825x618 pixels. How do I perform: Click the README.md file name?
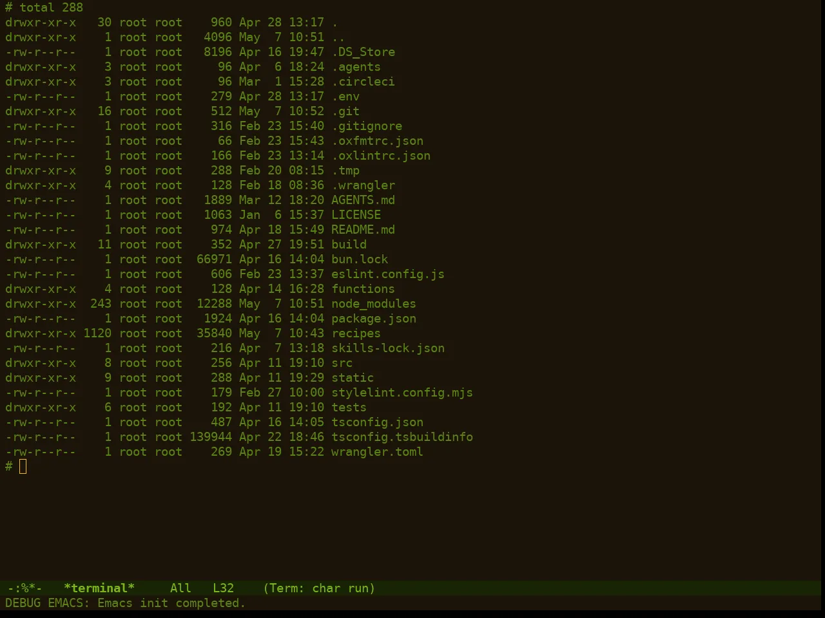pyautogui.click(x=363, y=230)
